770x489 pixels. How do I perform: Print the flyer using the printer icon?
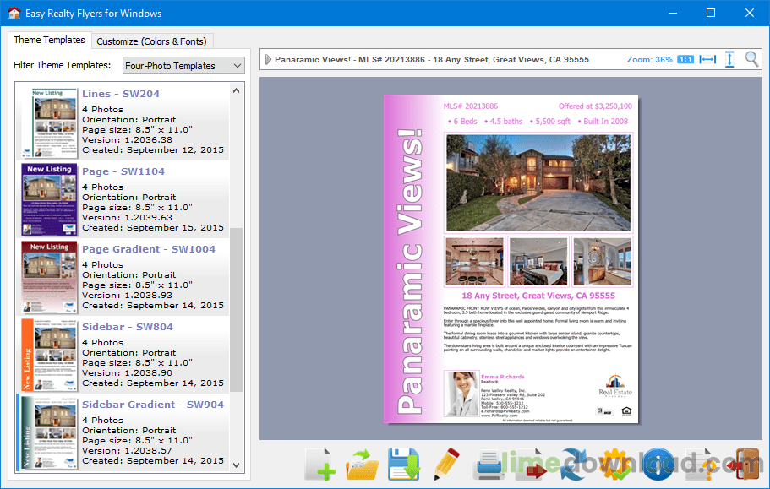[489, 464]
